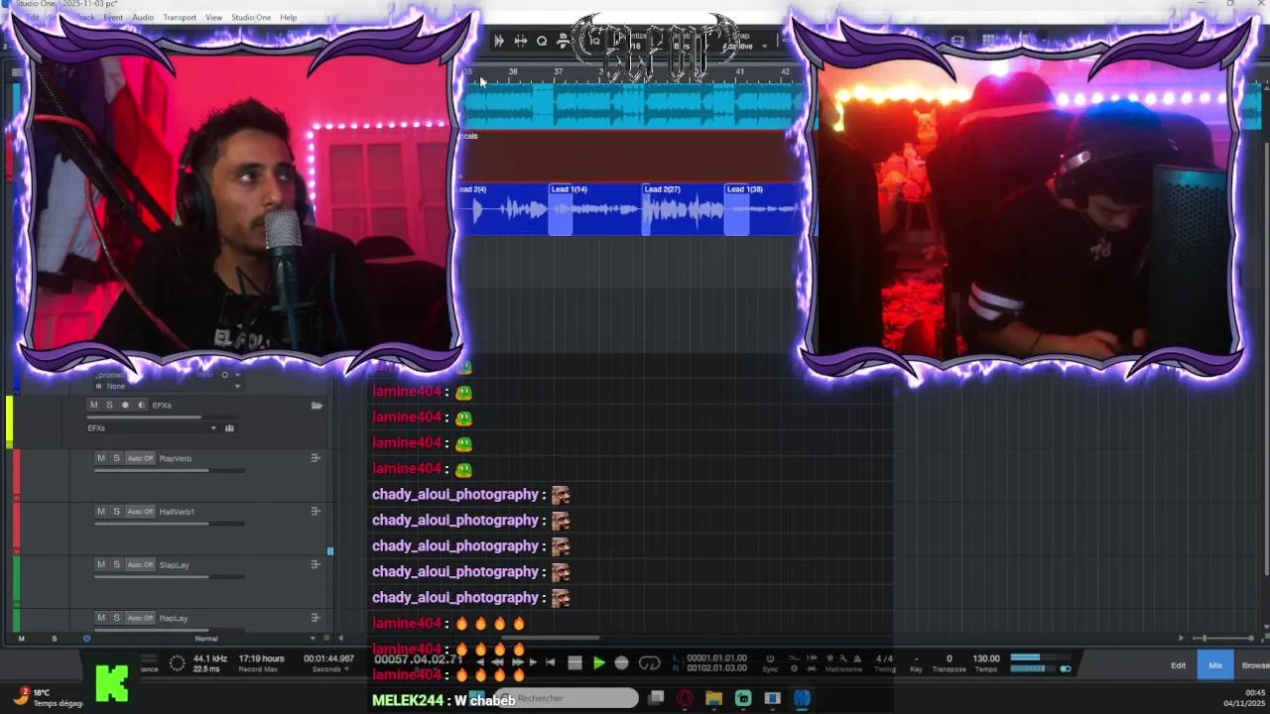The height and width of the screenshot is (714, 1270).
Task: Click Auto: Off on HallVerb1 track
Action: 140,512
